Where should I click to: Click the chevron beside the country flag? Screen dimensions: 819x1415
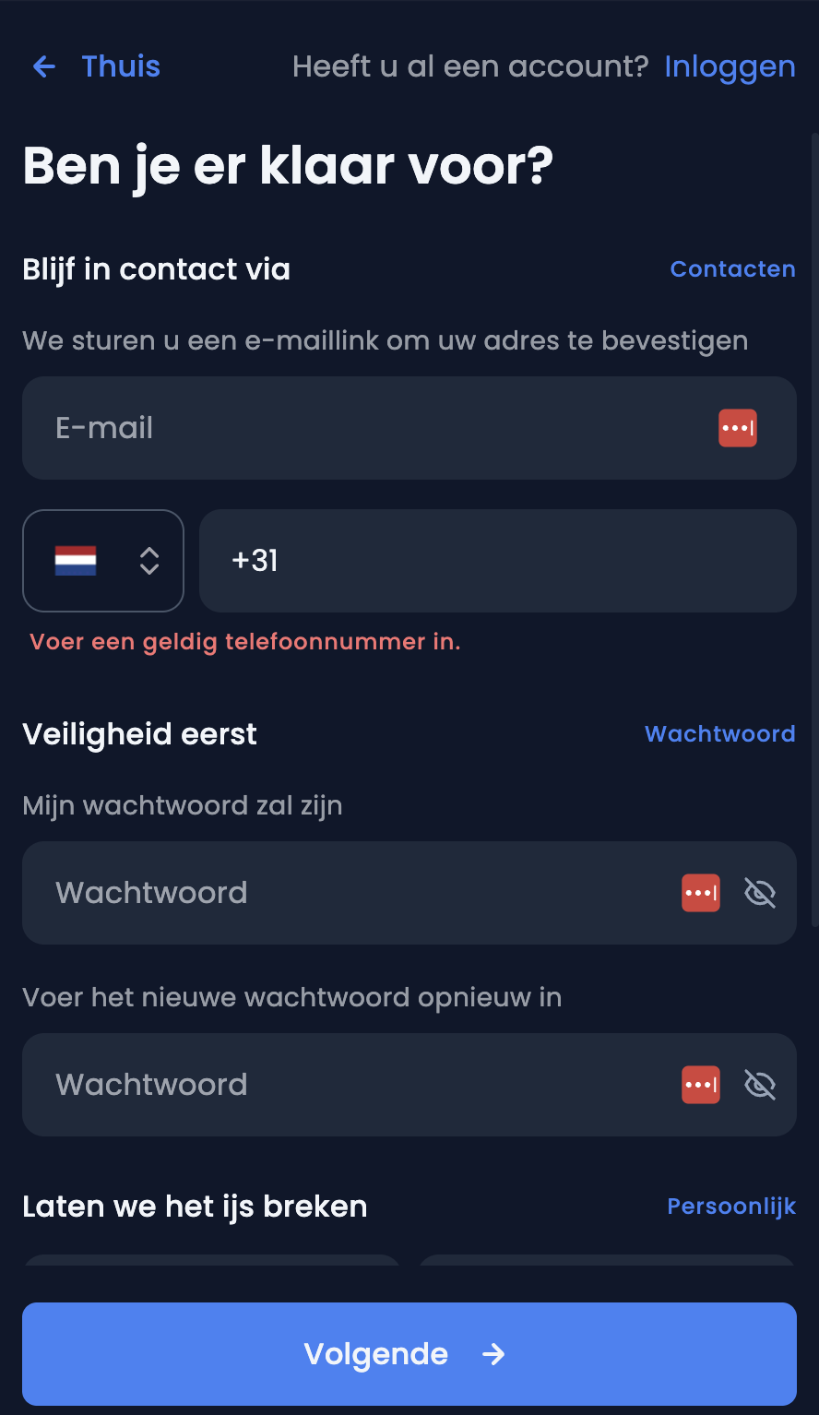point(148,560)
